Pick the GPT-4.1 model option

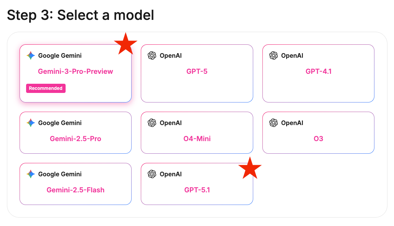318,72
